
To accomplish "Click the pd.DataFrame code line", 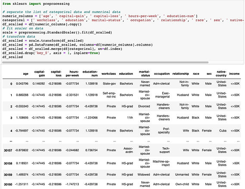I will [78, 45].
